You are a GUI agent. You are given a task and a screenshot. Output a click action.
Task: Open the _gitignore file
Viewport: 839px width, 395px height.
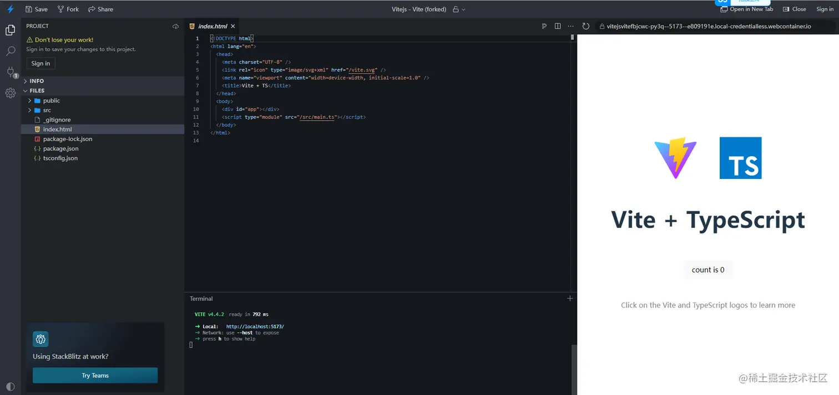click(103, 120)
